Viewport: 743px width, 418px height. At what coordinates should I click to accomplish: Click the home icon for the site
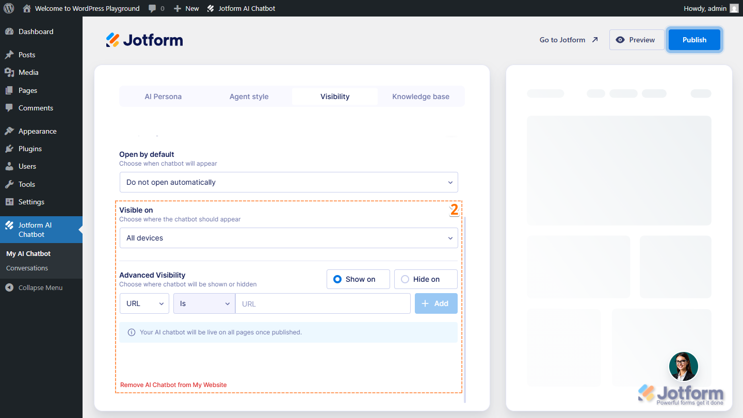27,8
